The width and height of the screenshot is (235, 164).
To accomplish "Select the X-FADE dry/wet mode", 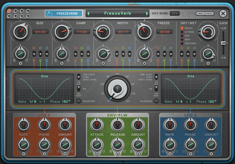I will tap(182, 32).
